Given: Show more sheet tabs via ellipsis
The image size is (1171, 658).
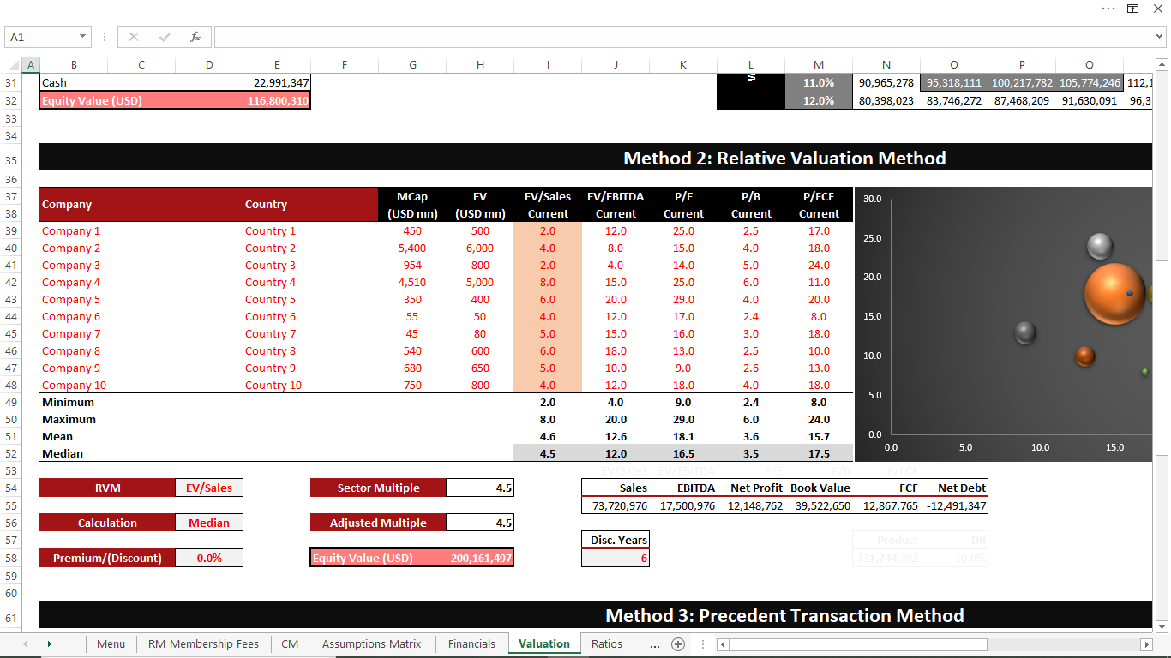Looking at the screenshot, I should 655,643.
